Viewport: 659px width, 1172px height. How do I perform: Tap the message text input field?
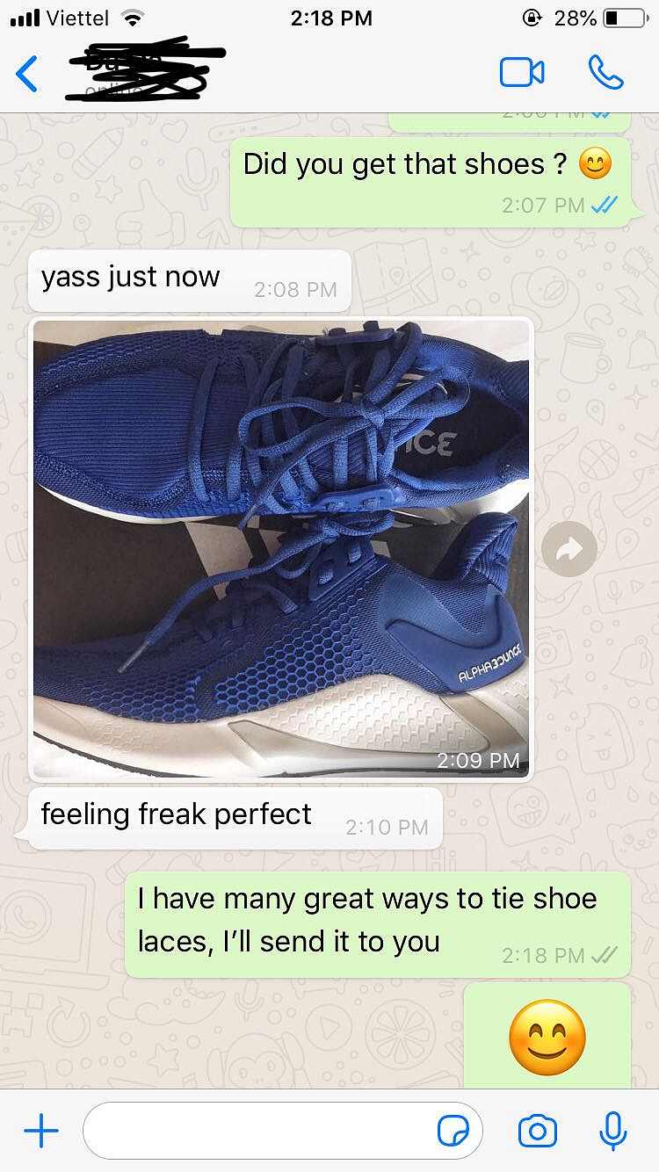[283, 1132]
